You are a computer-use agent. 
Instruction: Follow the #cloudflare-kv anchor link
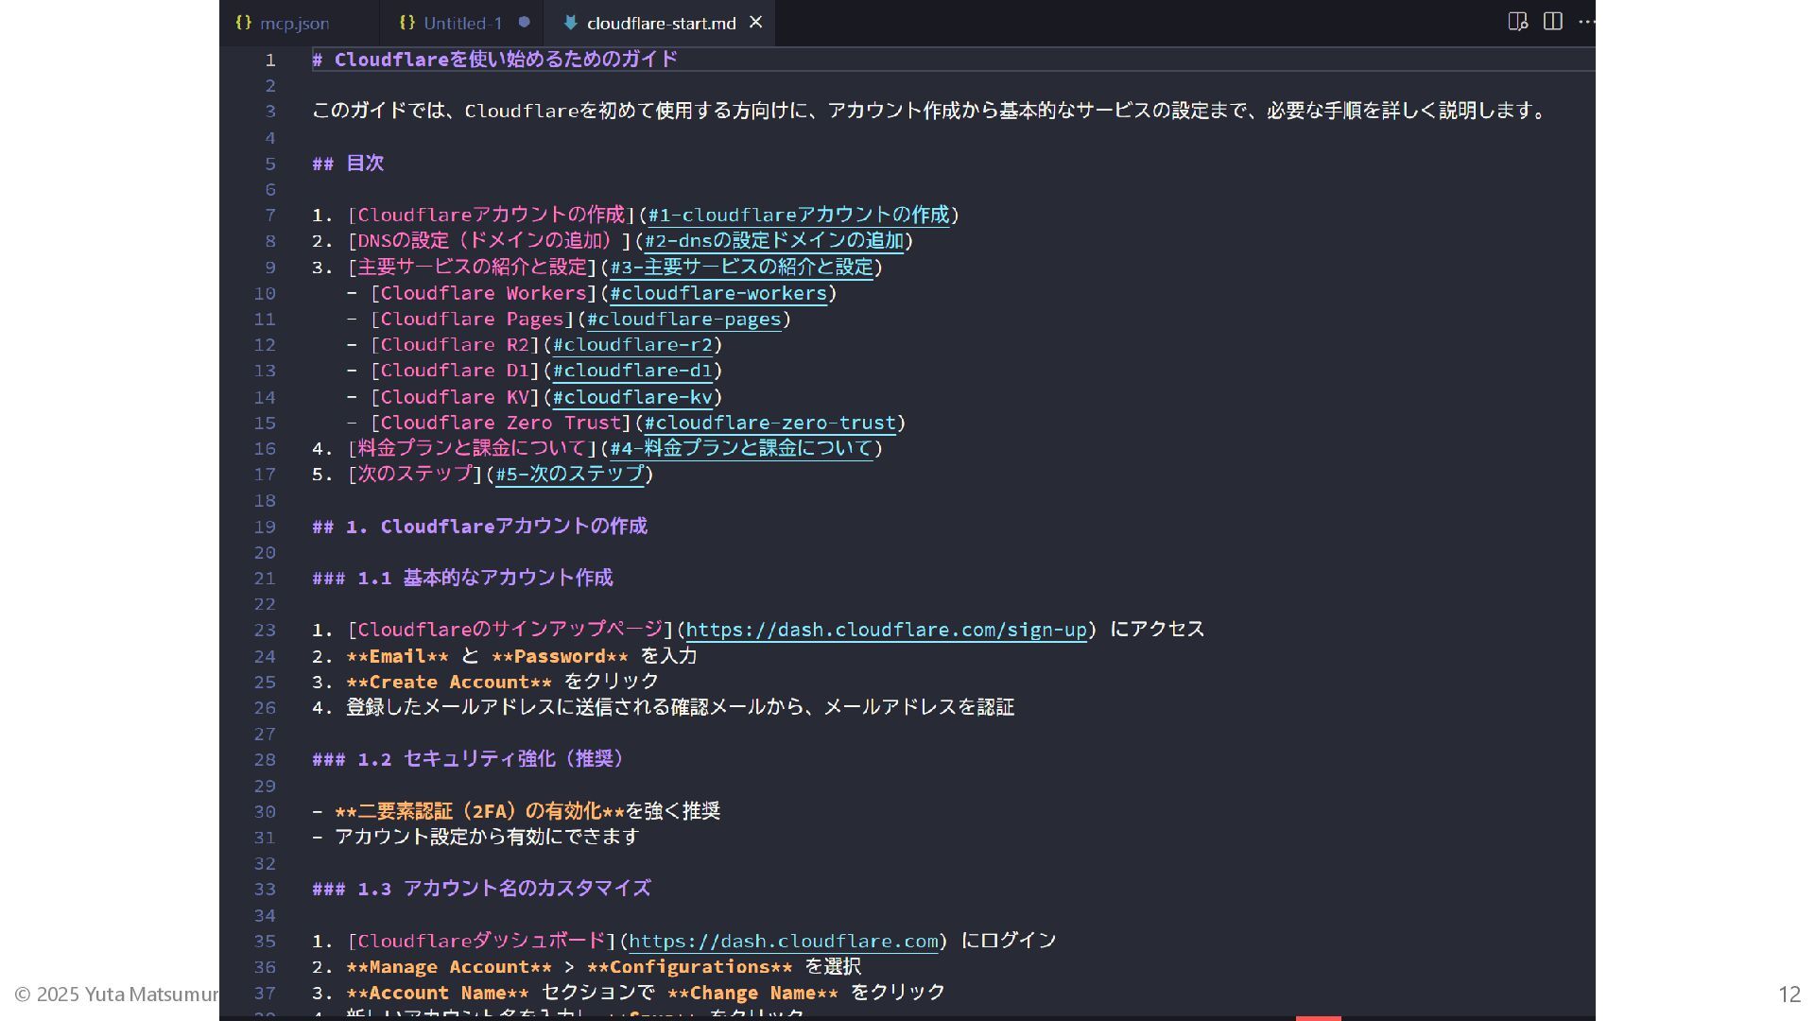tap(632, 397)
